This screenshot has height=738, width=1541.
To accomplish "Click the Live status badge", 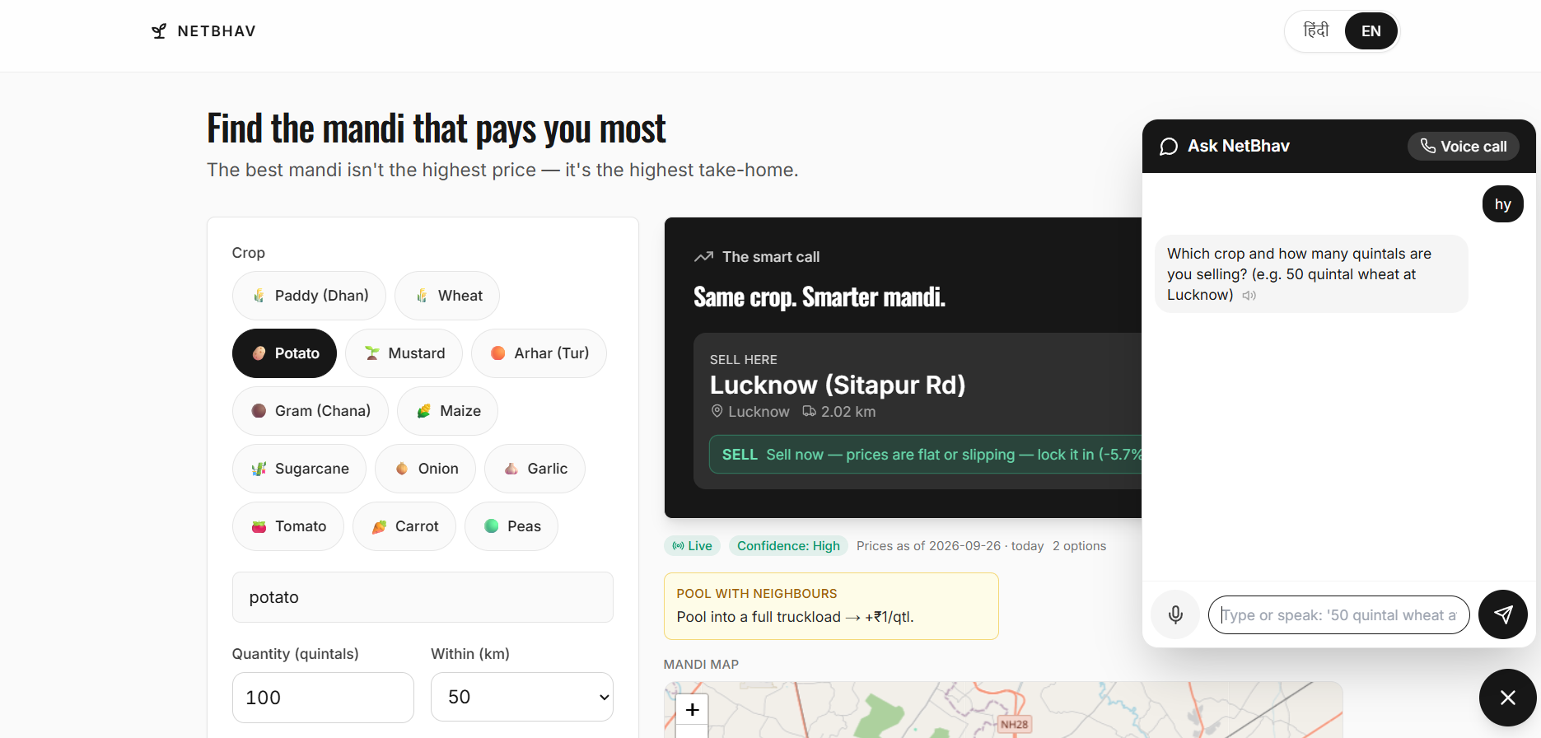I will coord(693,546).
